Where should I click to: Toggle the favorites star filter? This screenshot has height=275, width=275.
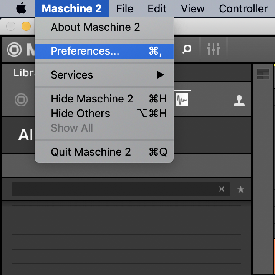pyautogui.click(x=240, y=189)
